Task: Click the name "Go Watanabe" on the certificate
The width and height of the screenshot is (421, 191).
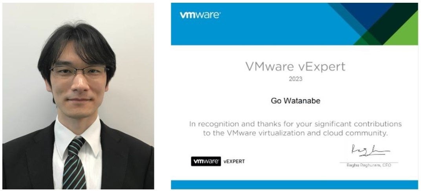Action: 295,101
